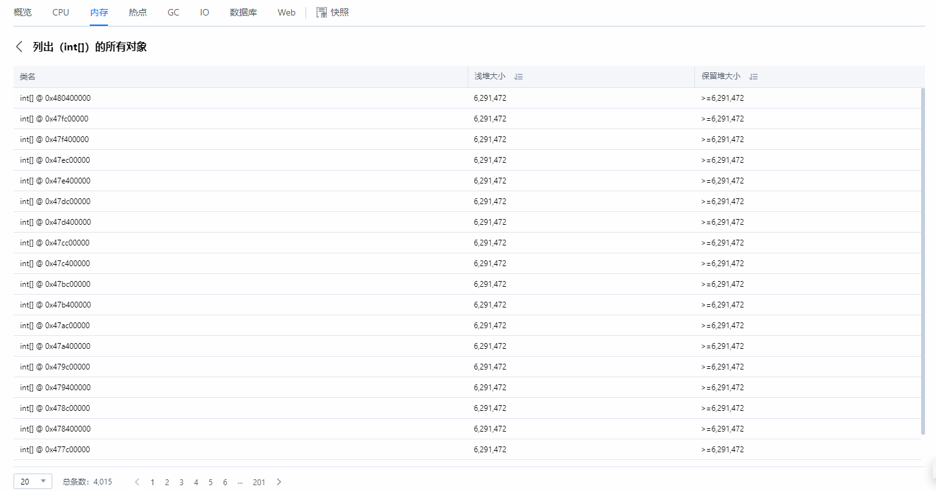Open the page size dropdown showing 20
Viewport: 936px width, 491px height.
[33, 481]
